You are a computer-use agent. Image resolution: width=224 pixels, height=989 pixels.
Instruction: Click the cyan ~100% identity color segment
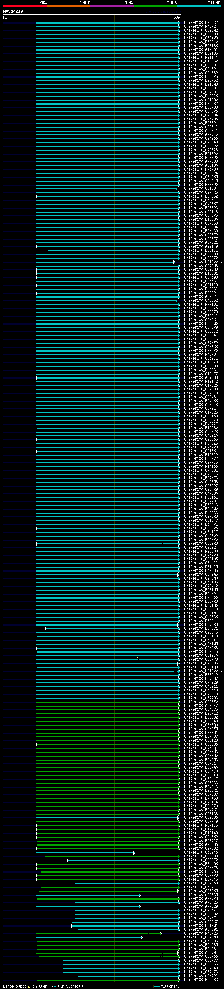(199, 6)
